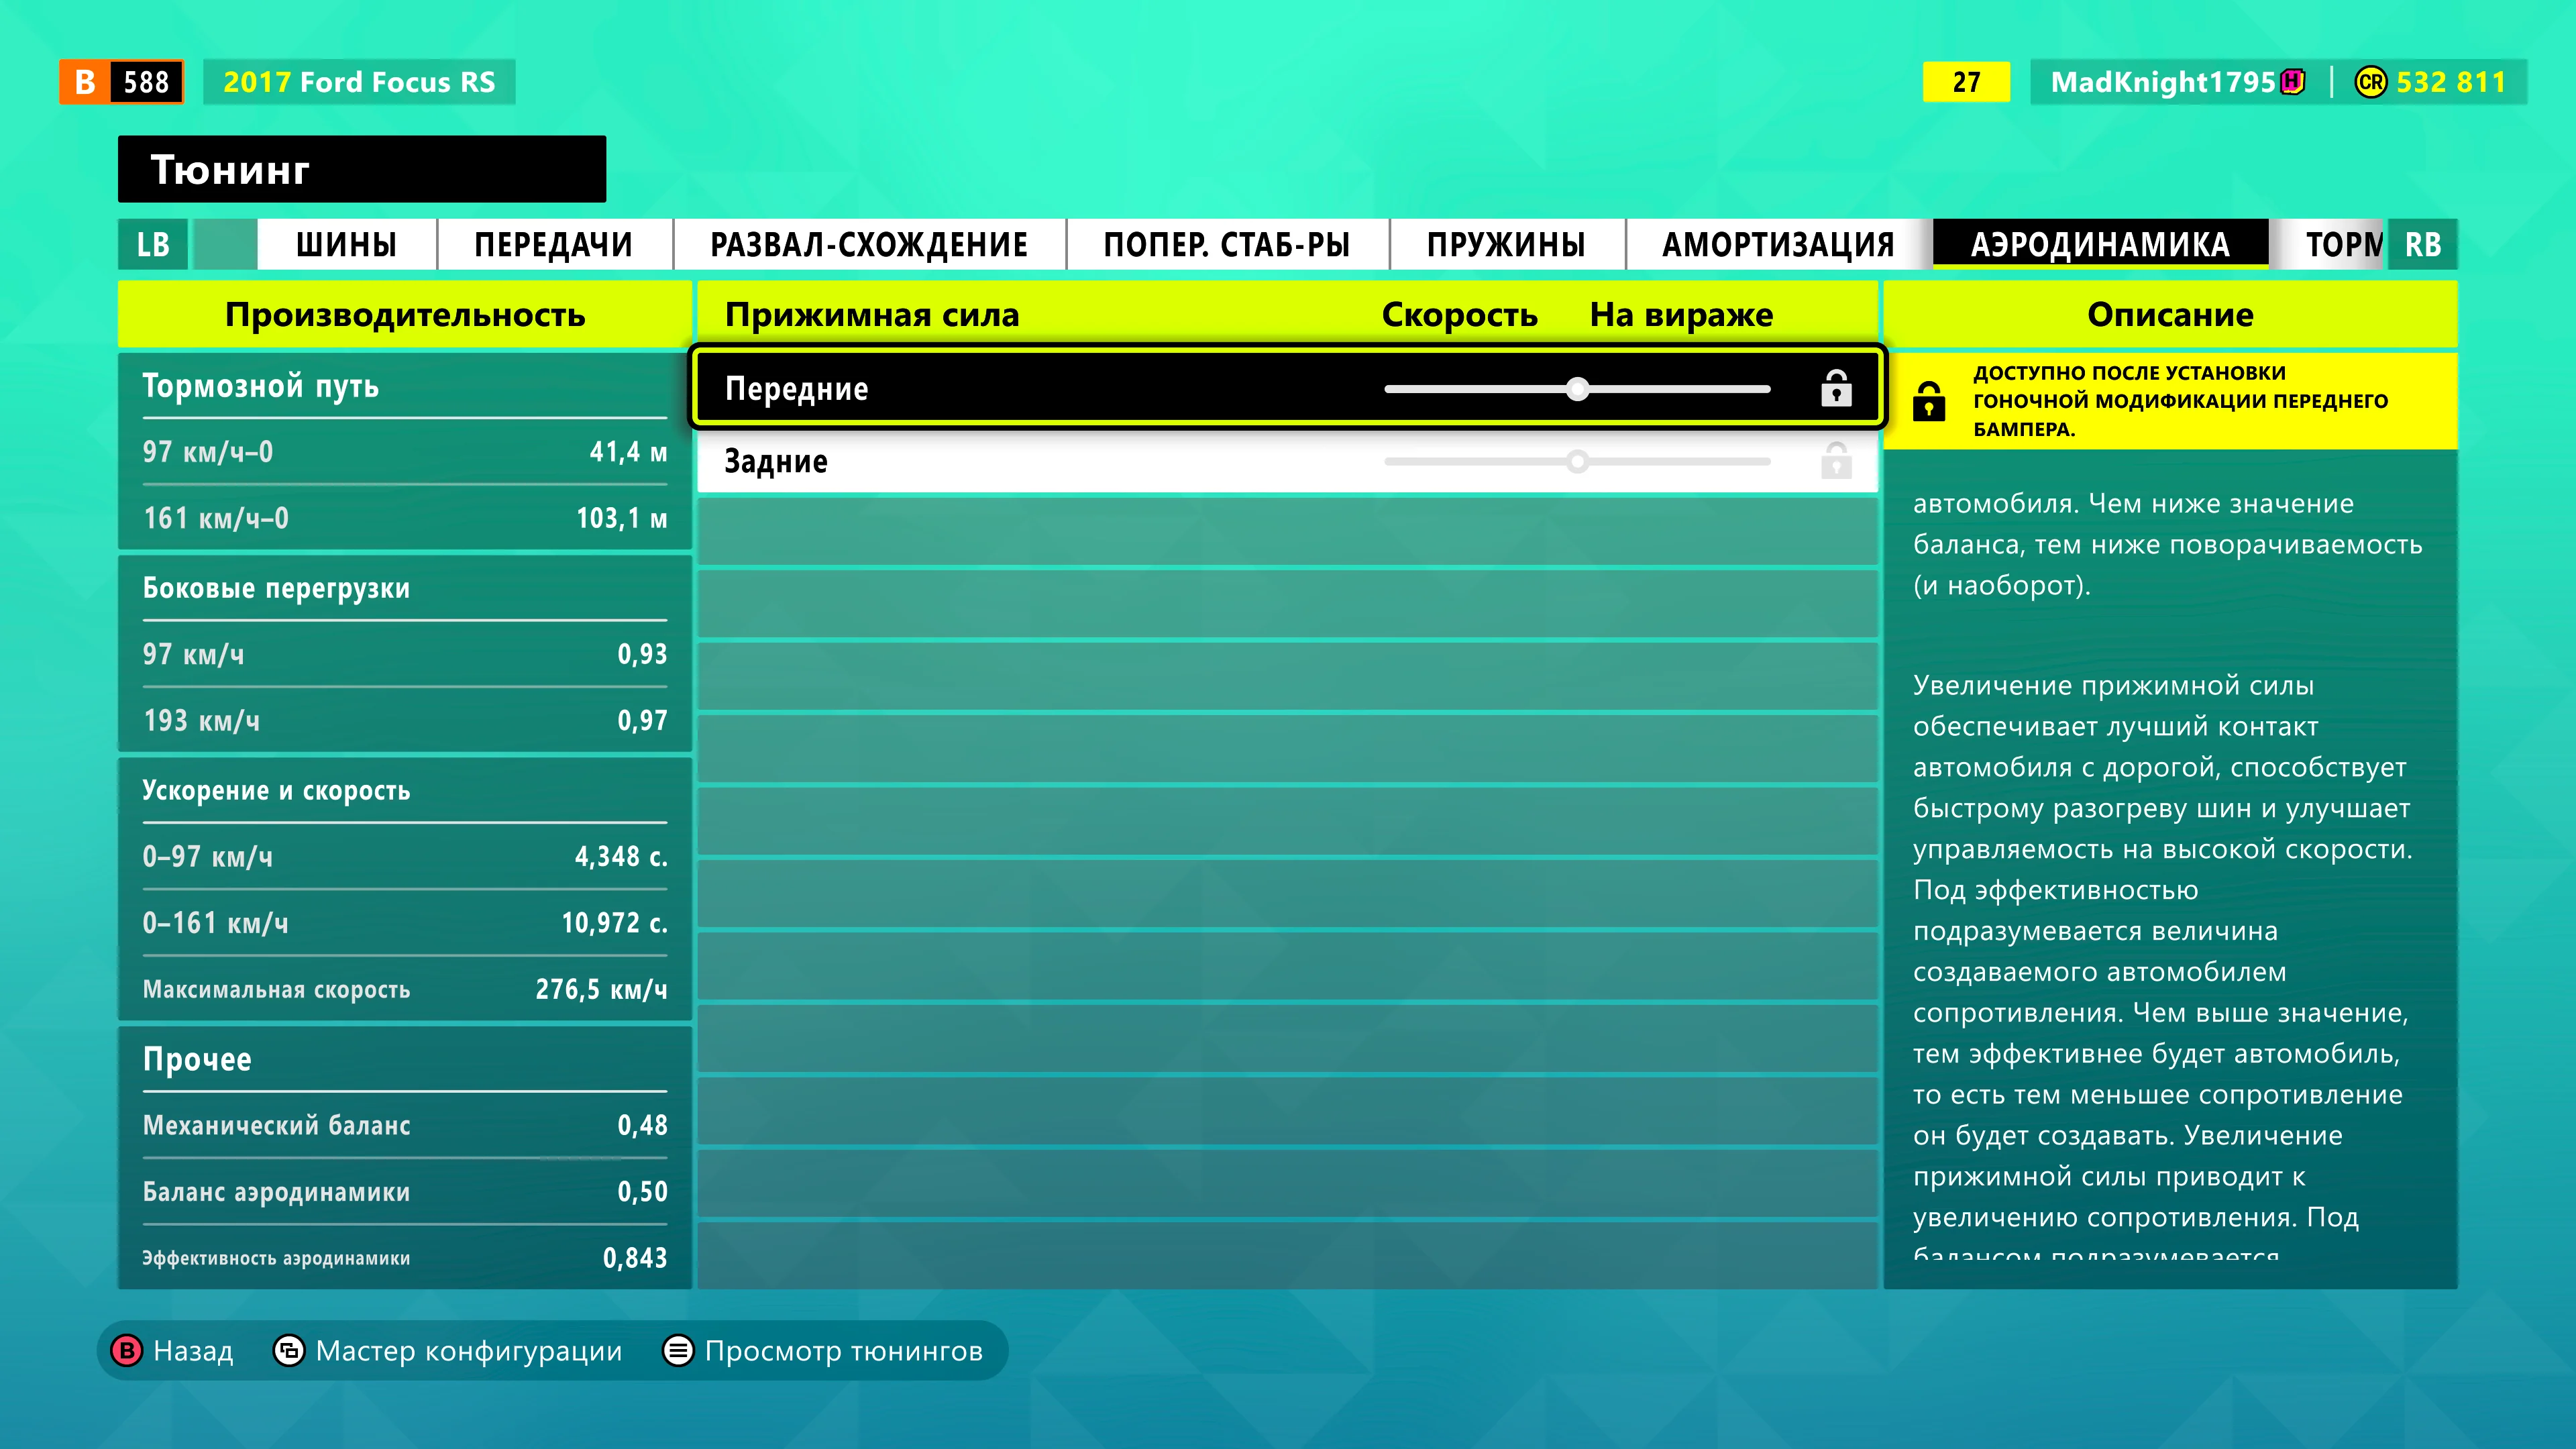Click the Производительность header
The height and width of the screenshot is (1449, 2576).
pyautogui.click(x=405, y=314)
